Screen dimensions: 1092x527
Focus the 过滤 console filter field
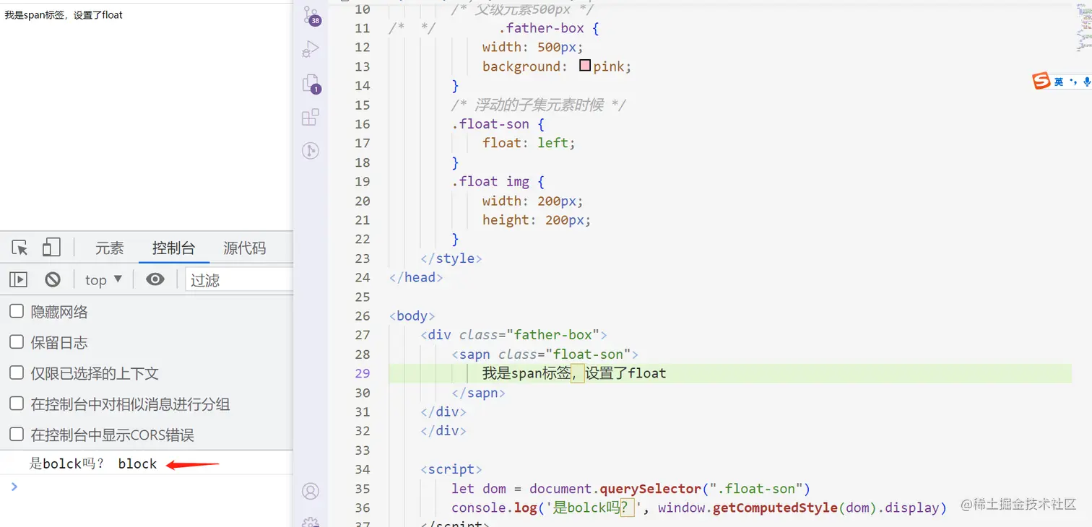point(239,279)
